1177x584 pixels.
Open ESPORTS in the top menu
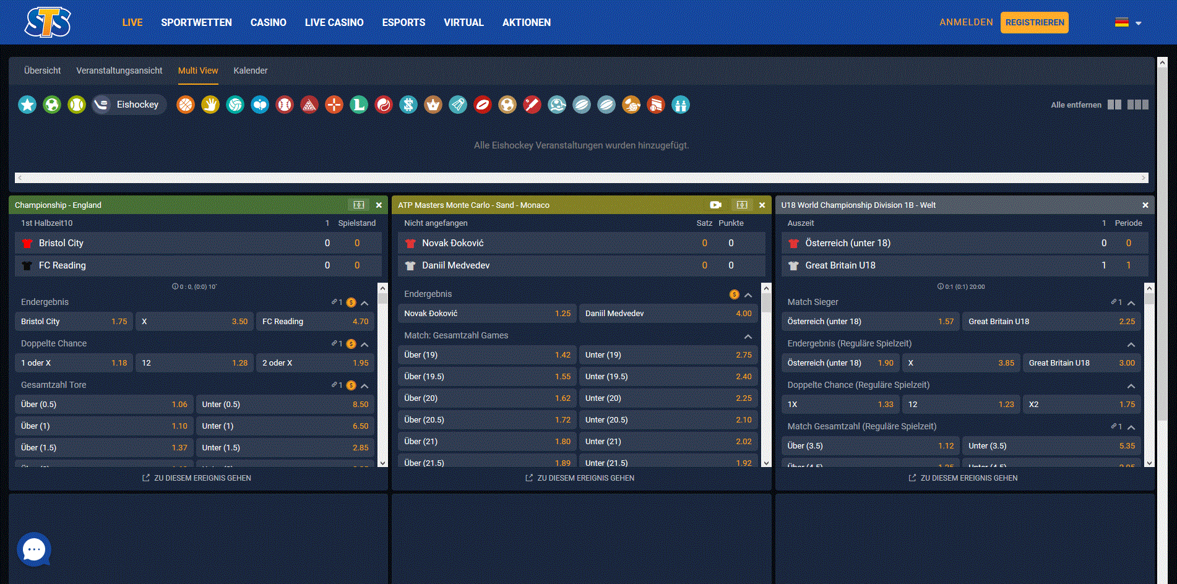[x=403, y=22]
